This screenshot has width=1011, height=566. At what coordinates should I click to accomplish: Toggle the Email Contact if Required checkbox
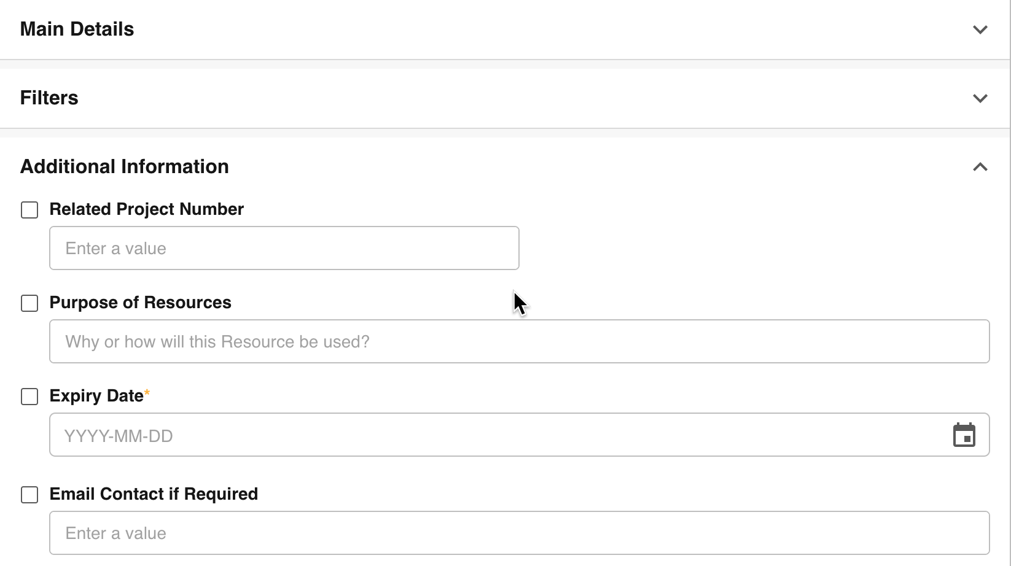coord(29,495)
